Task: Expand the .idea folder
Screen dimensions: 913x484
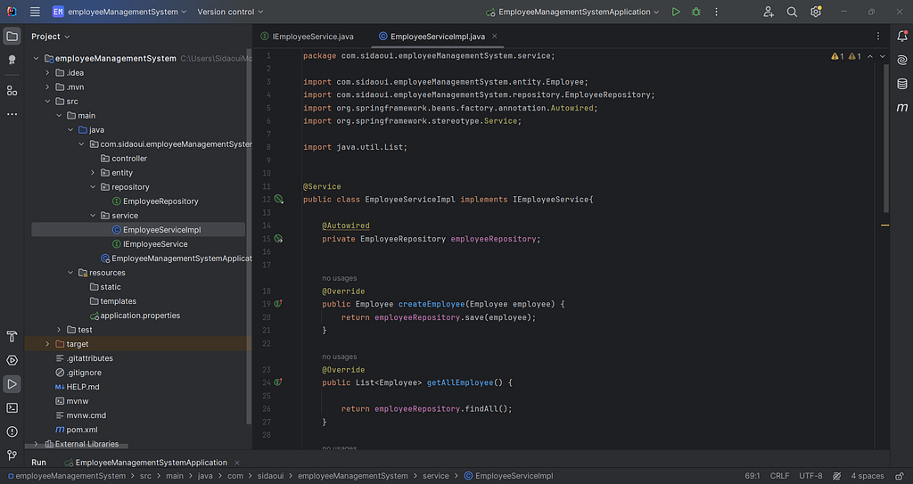Action: point(48,73)
